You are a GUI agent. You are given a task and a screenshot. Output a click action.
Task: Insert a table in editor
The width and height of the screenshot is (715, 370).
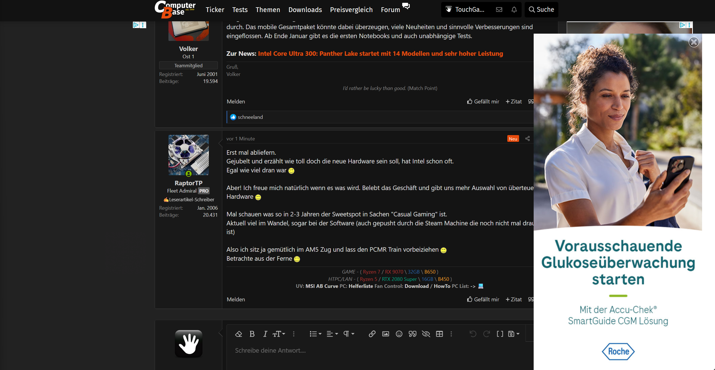tap(439, 334)
